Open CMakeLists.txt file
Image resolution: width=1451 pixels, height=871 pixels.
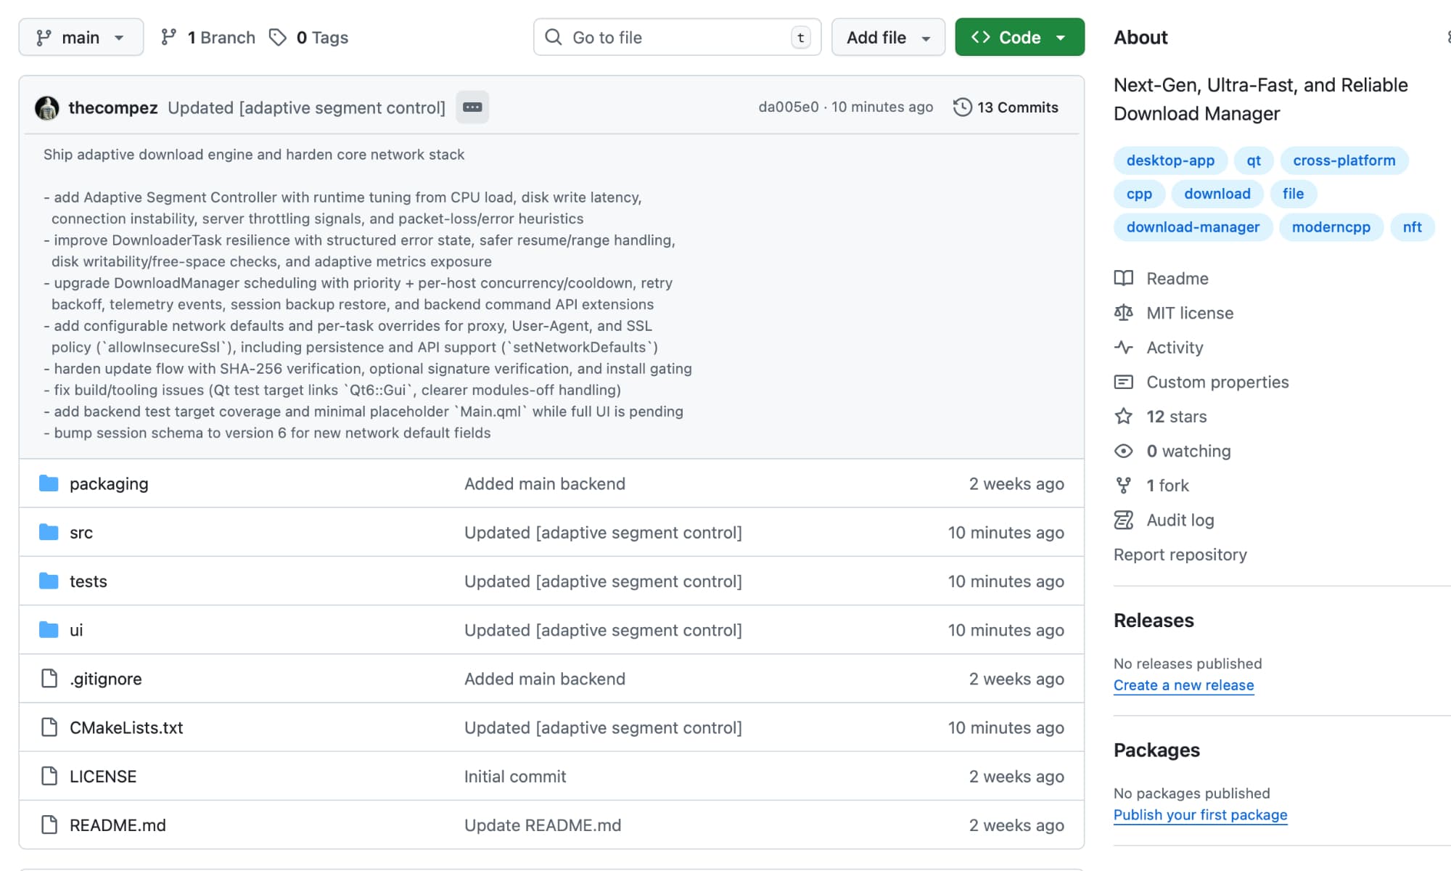click(x=126, y=727)
